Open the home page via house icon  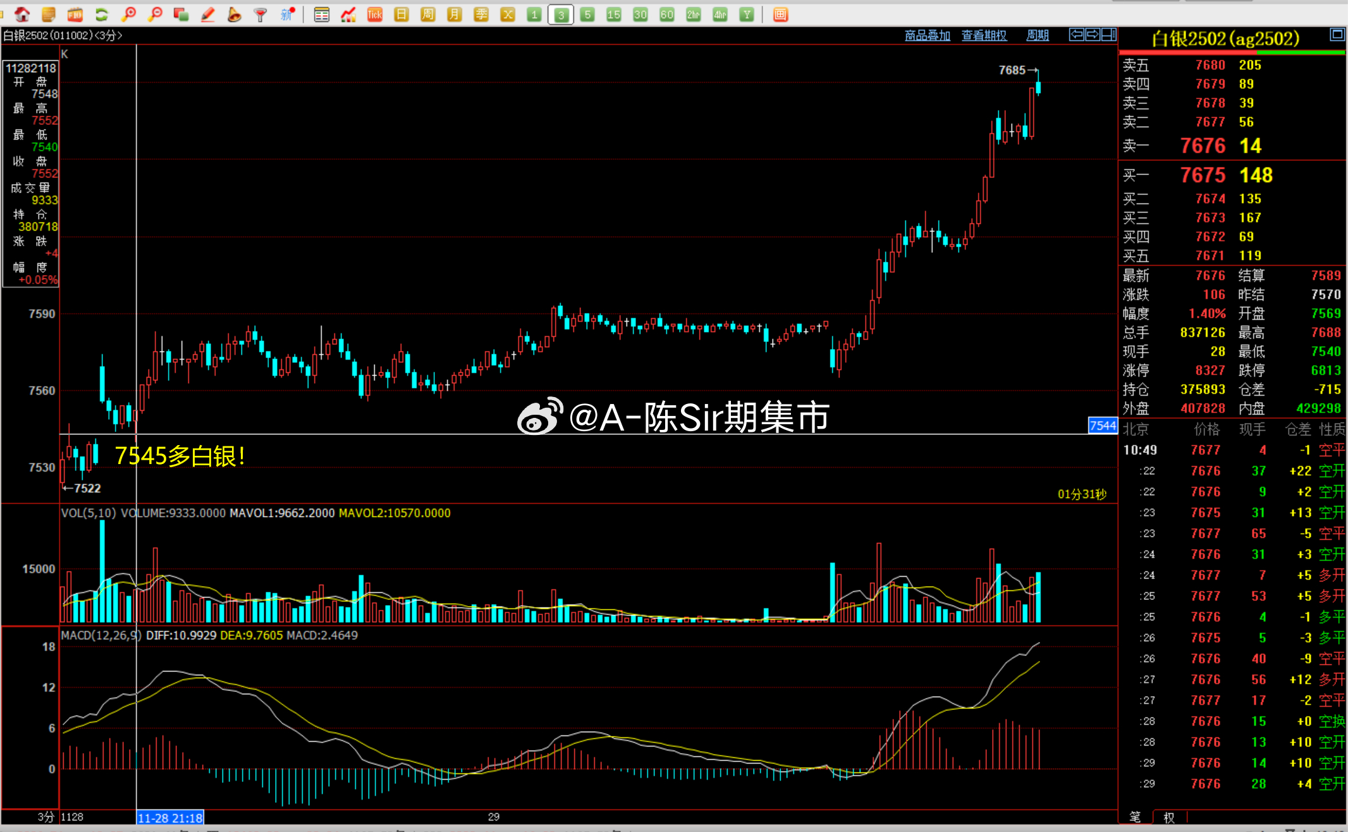pyautogui.click(x=22, y=15)
